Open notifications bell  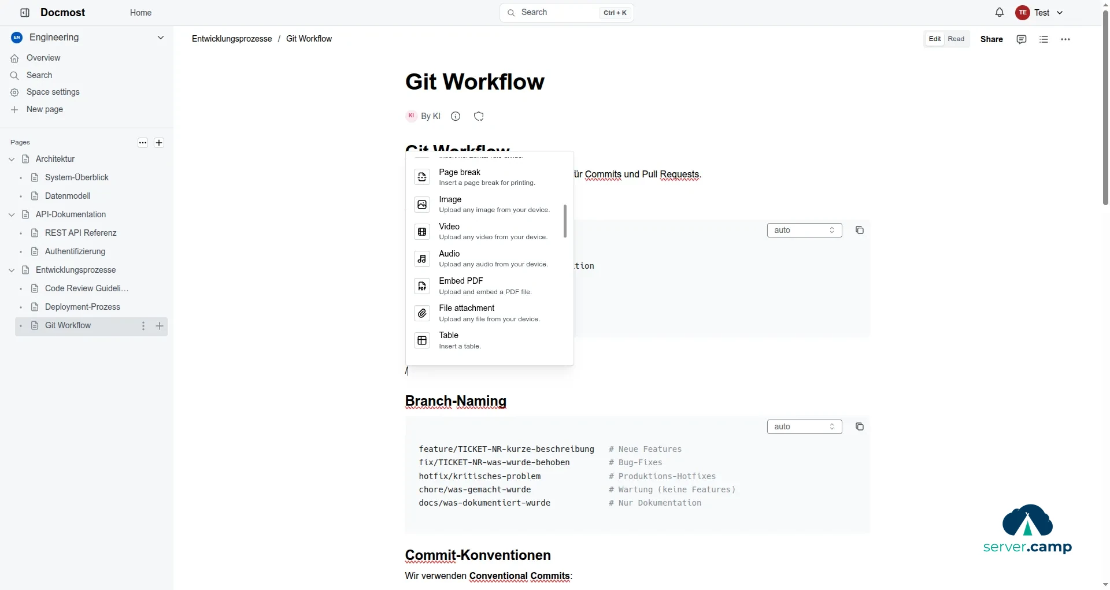coord(999,12)
